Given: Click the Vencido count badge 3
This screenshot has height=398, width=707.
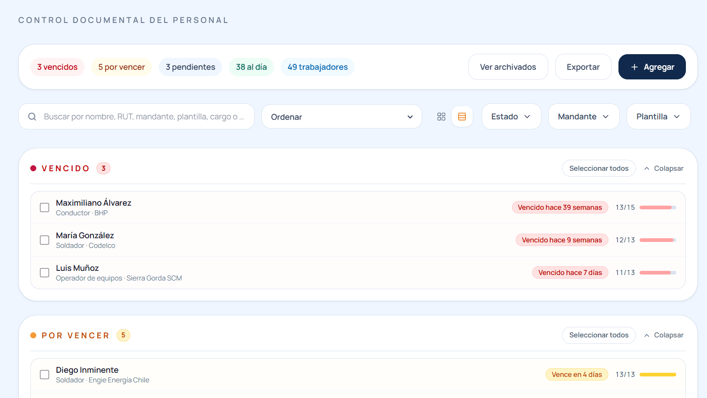Looking at the screenshot, I should coord(104,168).
